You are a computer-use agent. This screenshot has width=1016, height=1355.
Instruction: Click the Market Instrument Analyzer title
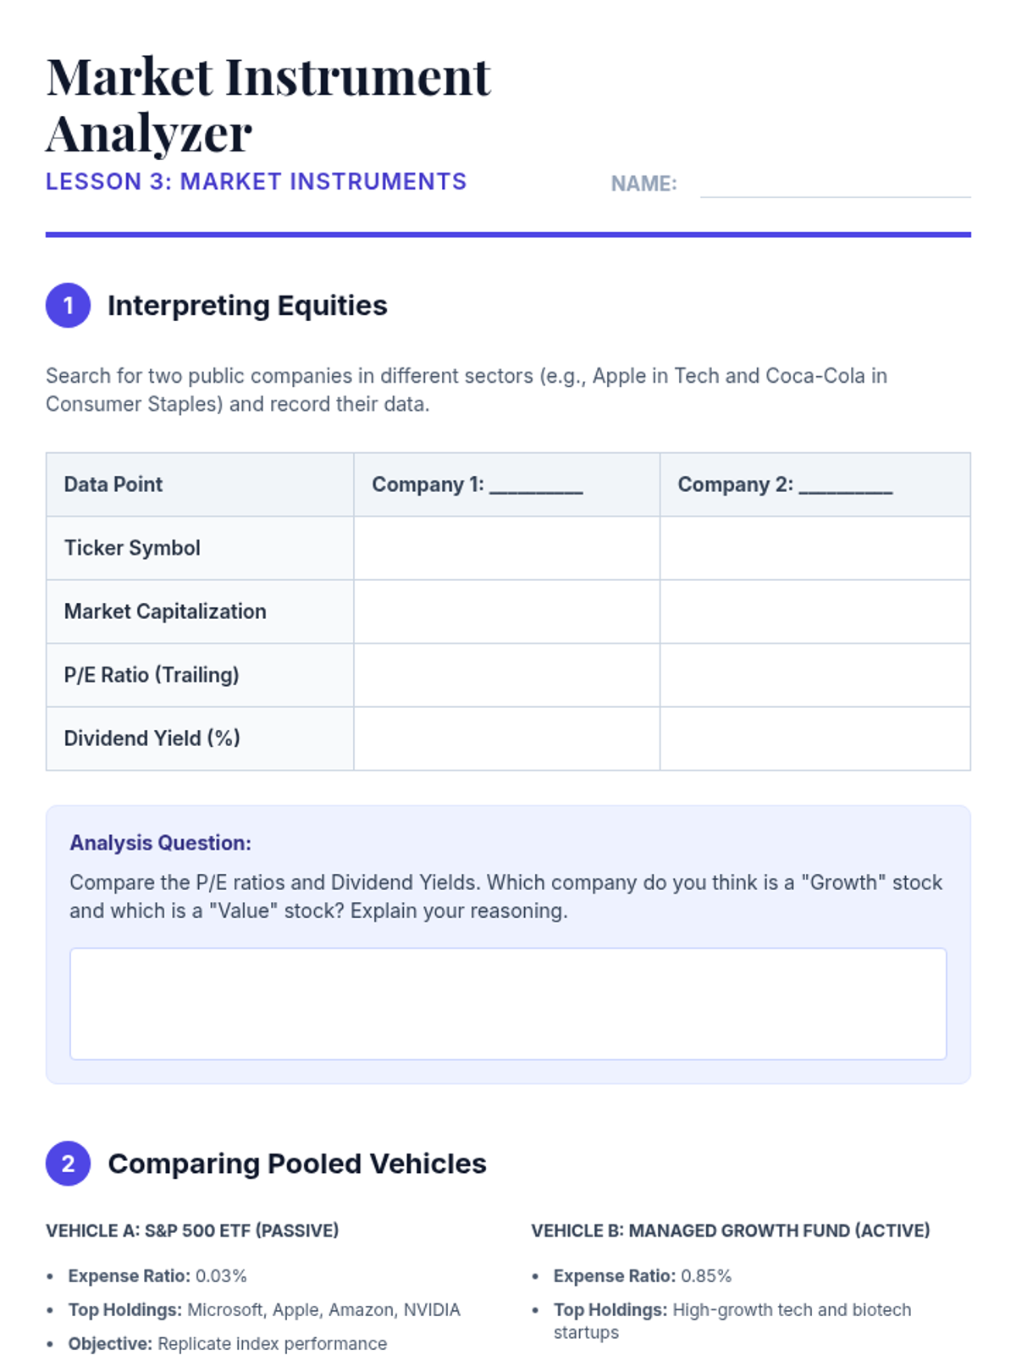click(268, 104)
